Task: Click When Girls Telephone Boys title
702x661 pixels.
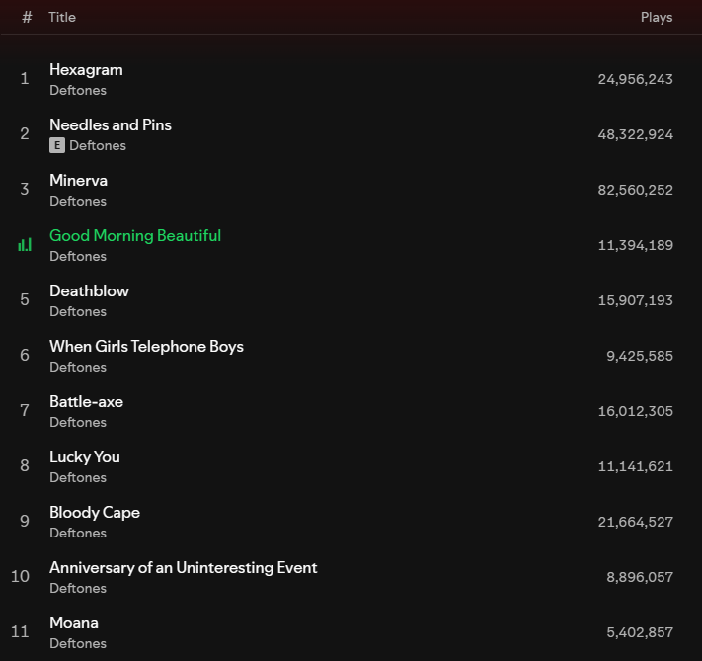Action: pos(146,347)
